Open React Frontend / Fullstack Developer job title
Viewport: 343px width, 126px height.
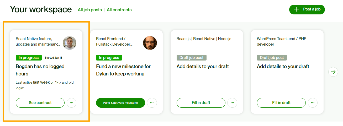(x=114, y=42)
